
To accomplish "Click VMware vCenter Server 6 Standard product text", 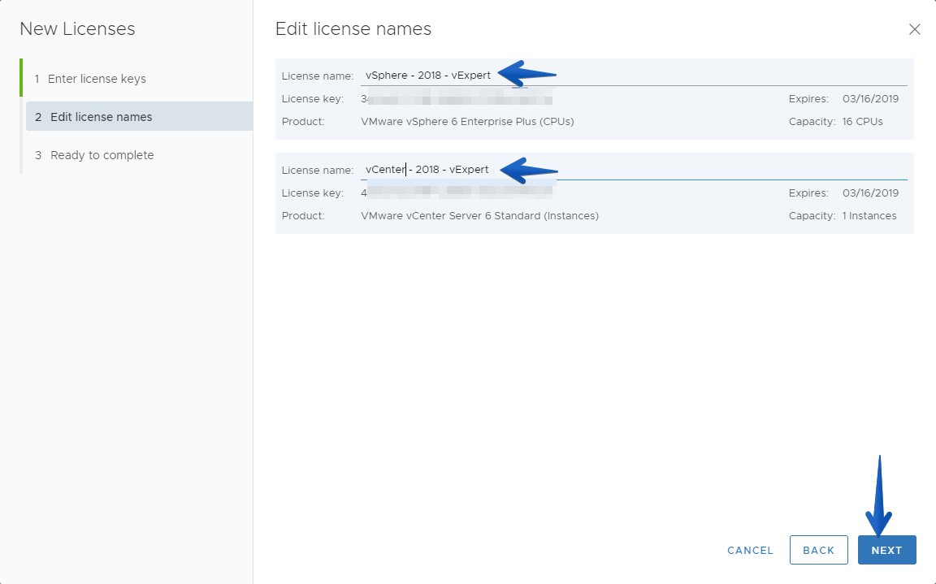I will click(479, 216).
